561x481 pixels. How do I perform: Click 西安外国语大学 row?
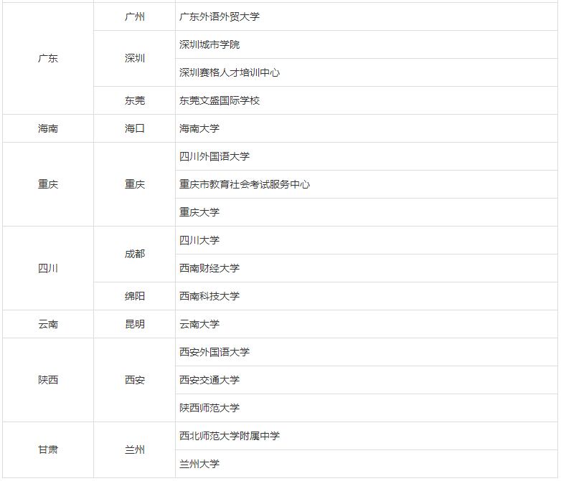coord(367,352)
